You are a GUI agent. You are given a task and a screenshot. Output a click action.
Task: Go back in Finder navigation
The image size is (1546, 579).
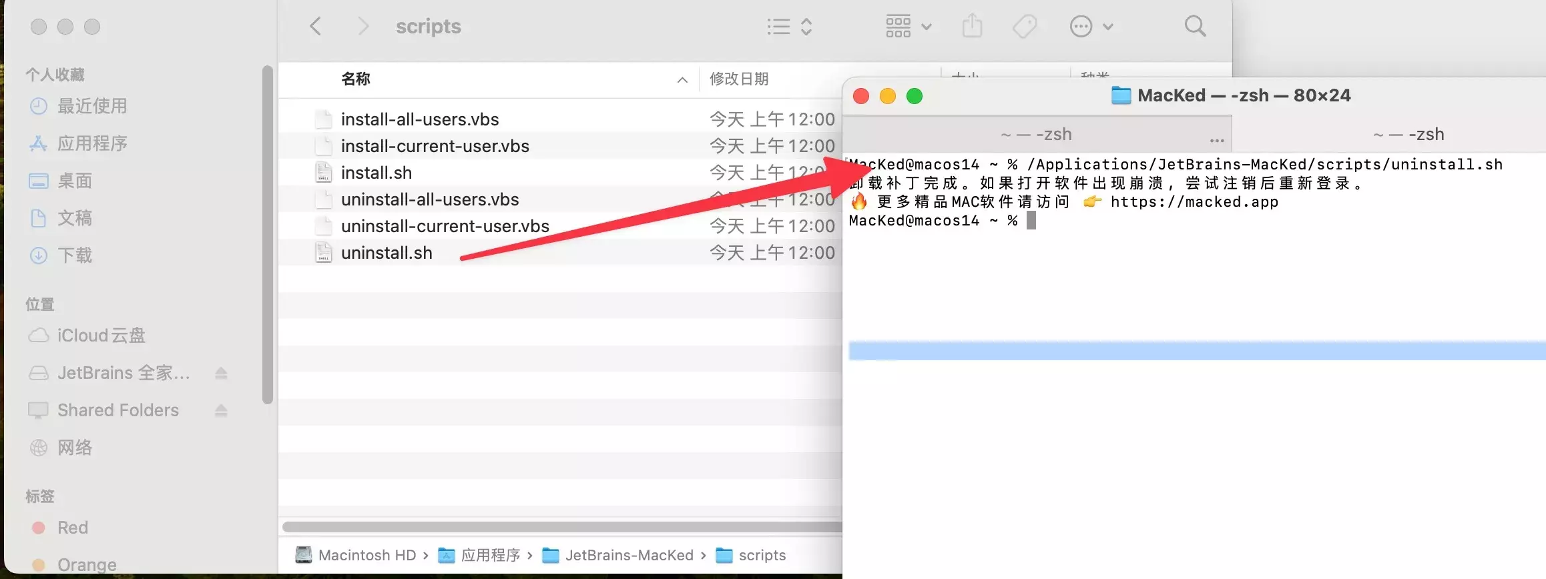coord(316,27)
